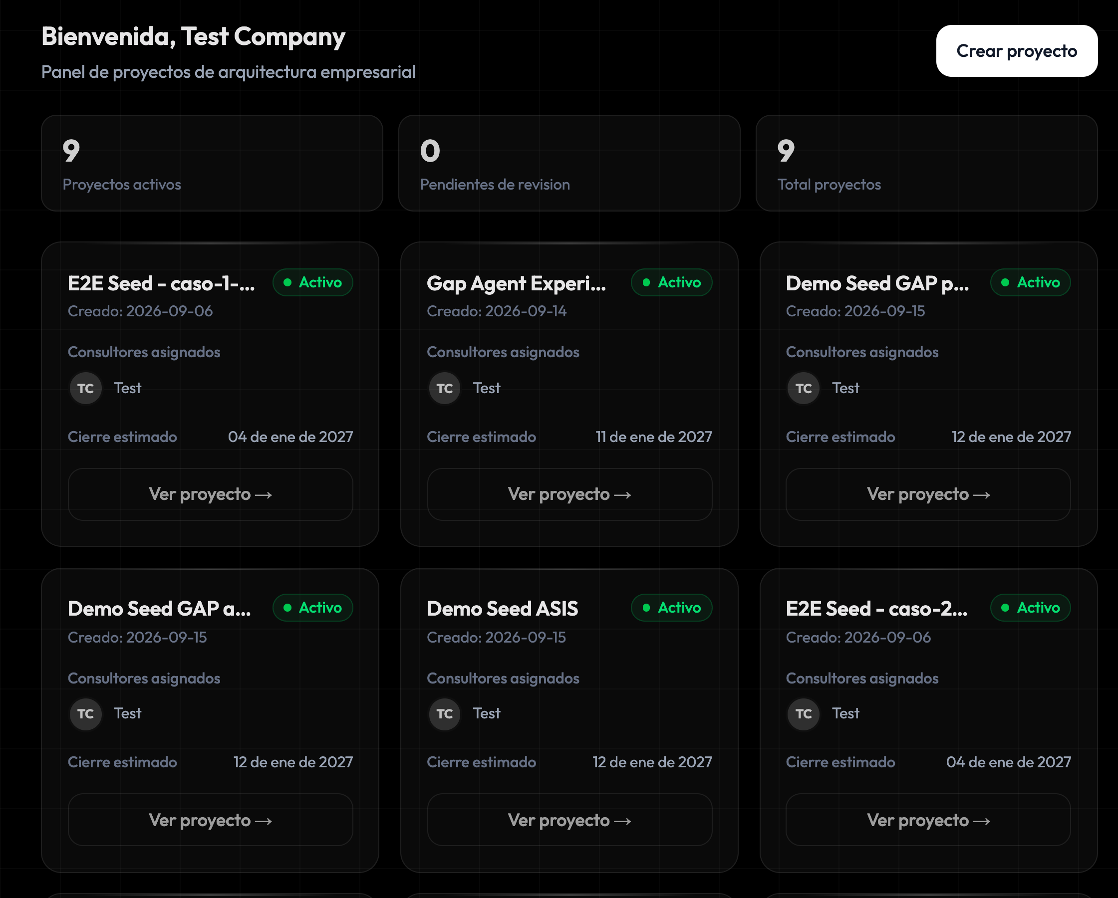
Task: Click "Creado: 2026-09-06" in E2E Seed caso-2 card
Action: (x=859, y=637)
